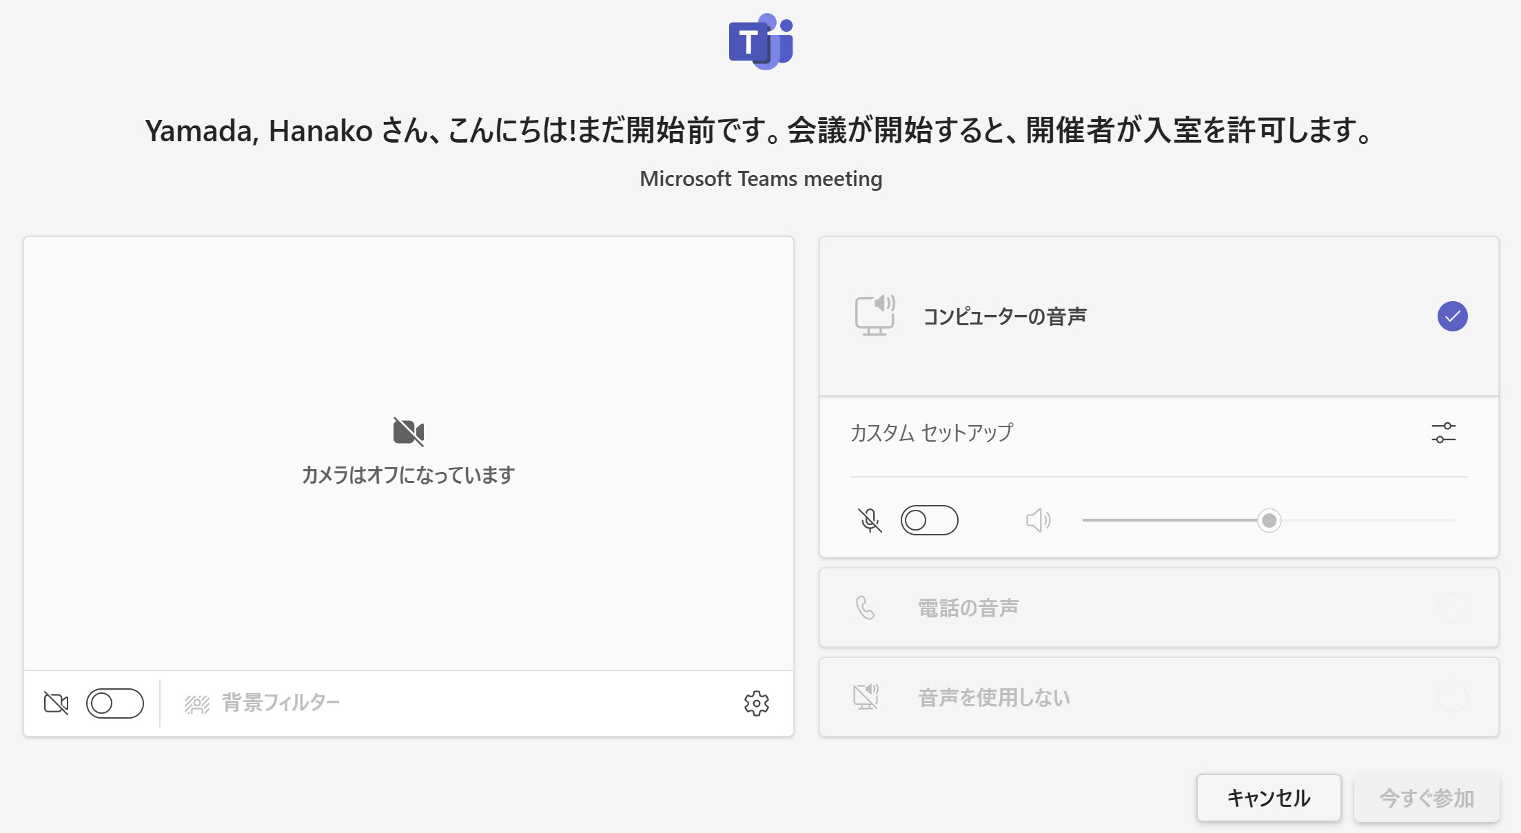Screen dimensions: 1521x833
Task: Click the crossed camera icon in preview
Action: pos(408,432)
